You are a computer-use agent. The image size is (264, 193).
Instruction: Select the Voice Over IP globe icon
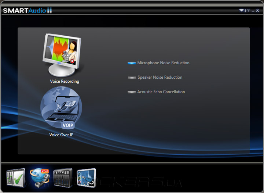61,108
